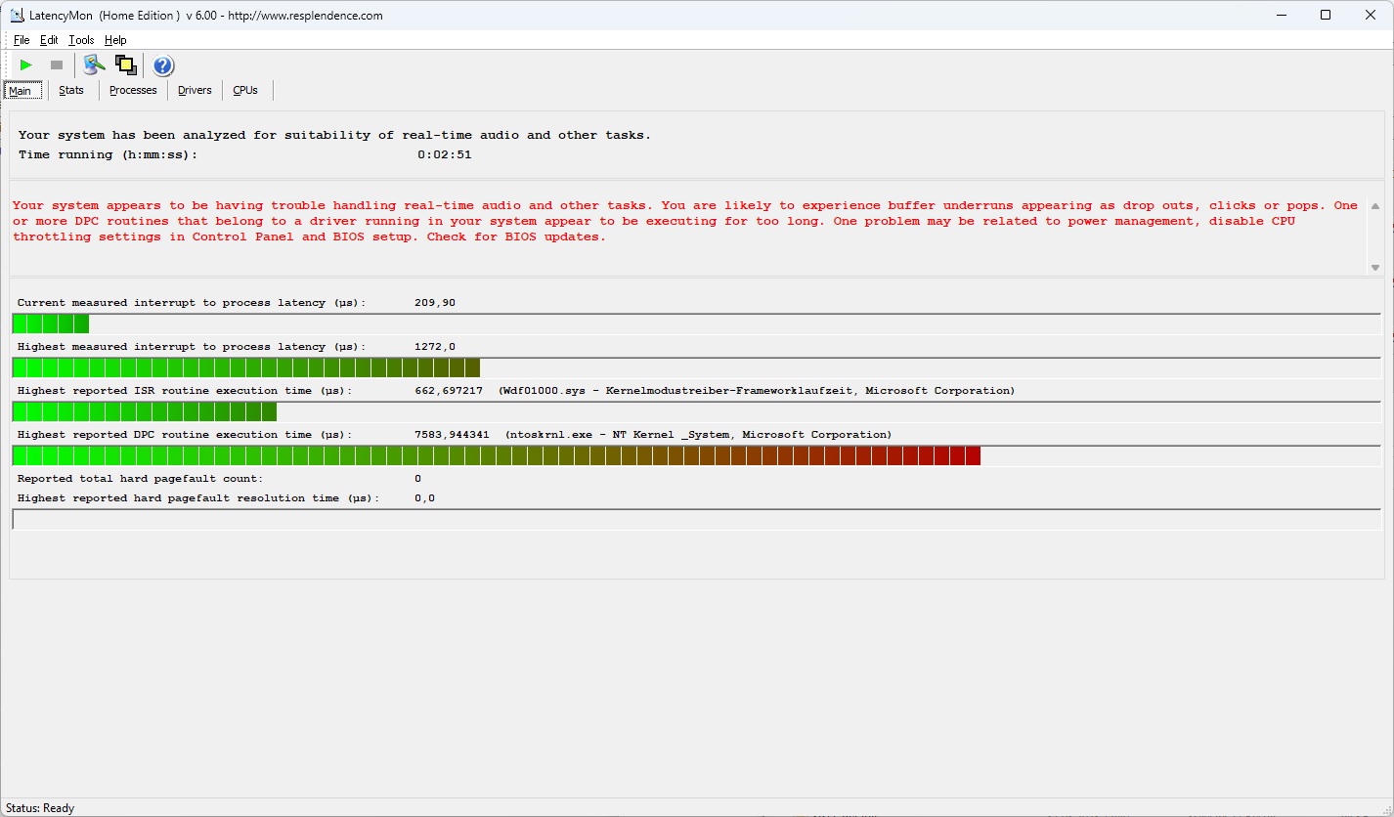The image size is (1394, 817).
Task: Click the Wdf01000.sys driver description text
Action: pos(757,391)
